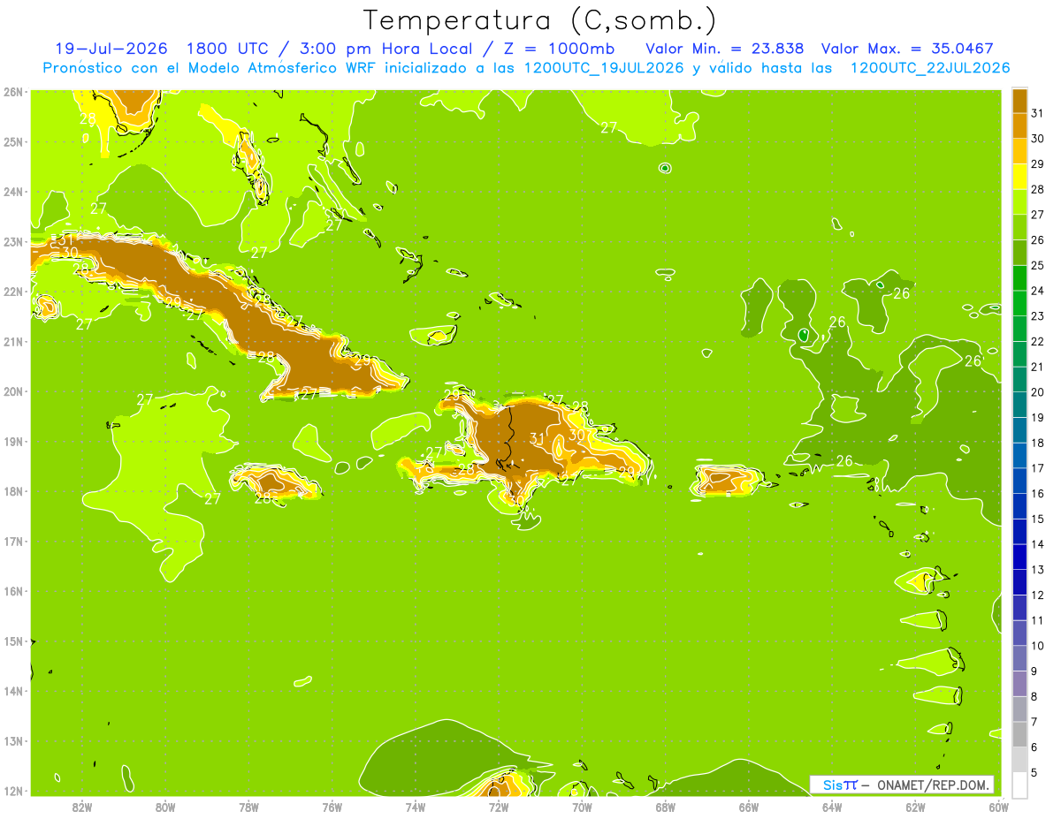Click the 25N latitude axis label
The height and width of the screenshot is (819, 1061).
[x=13, y=141]
